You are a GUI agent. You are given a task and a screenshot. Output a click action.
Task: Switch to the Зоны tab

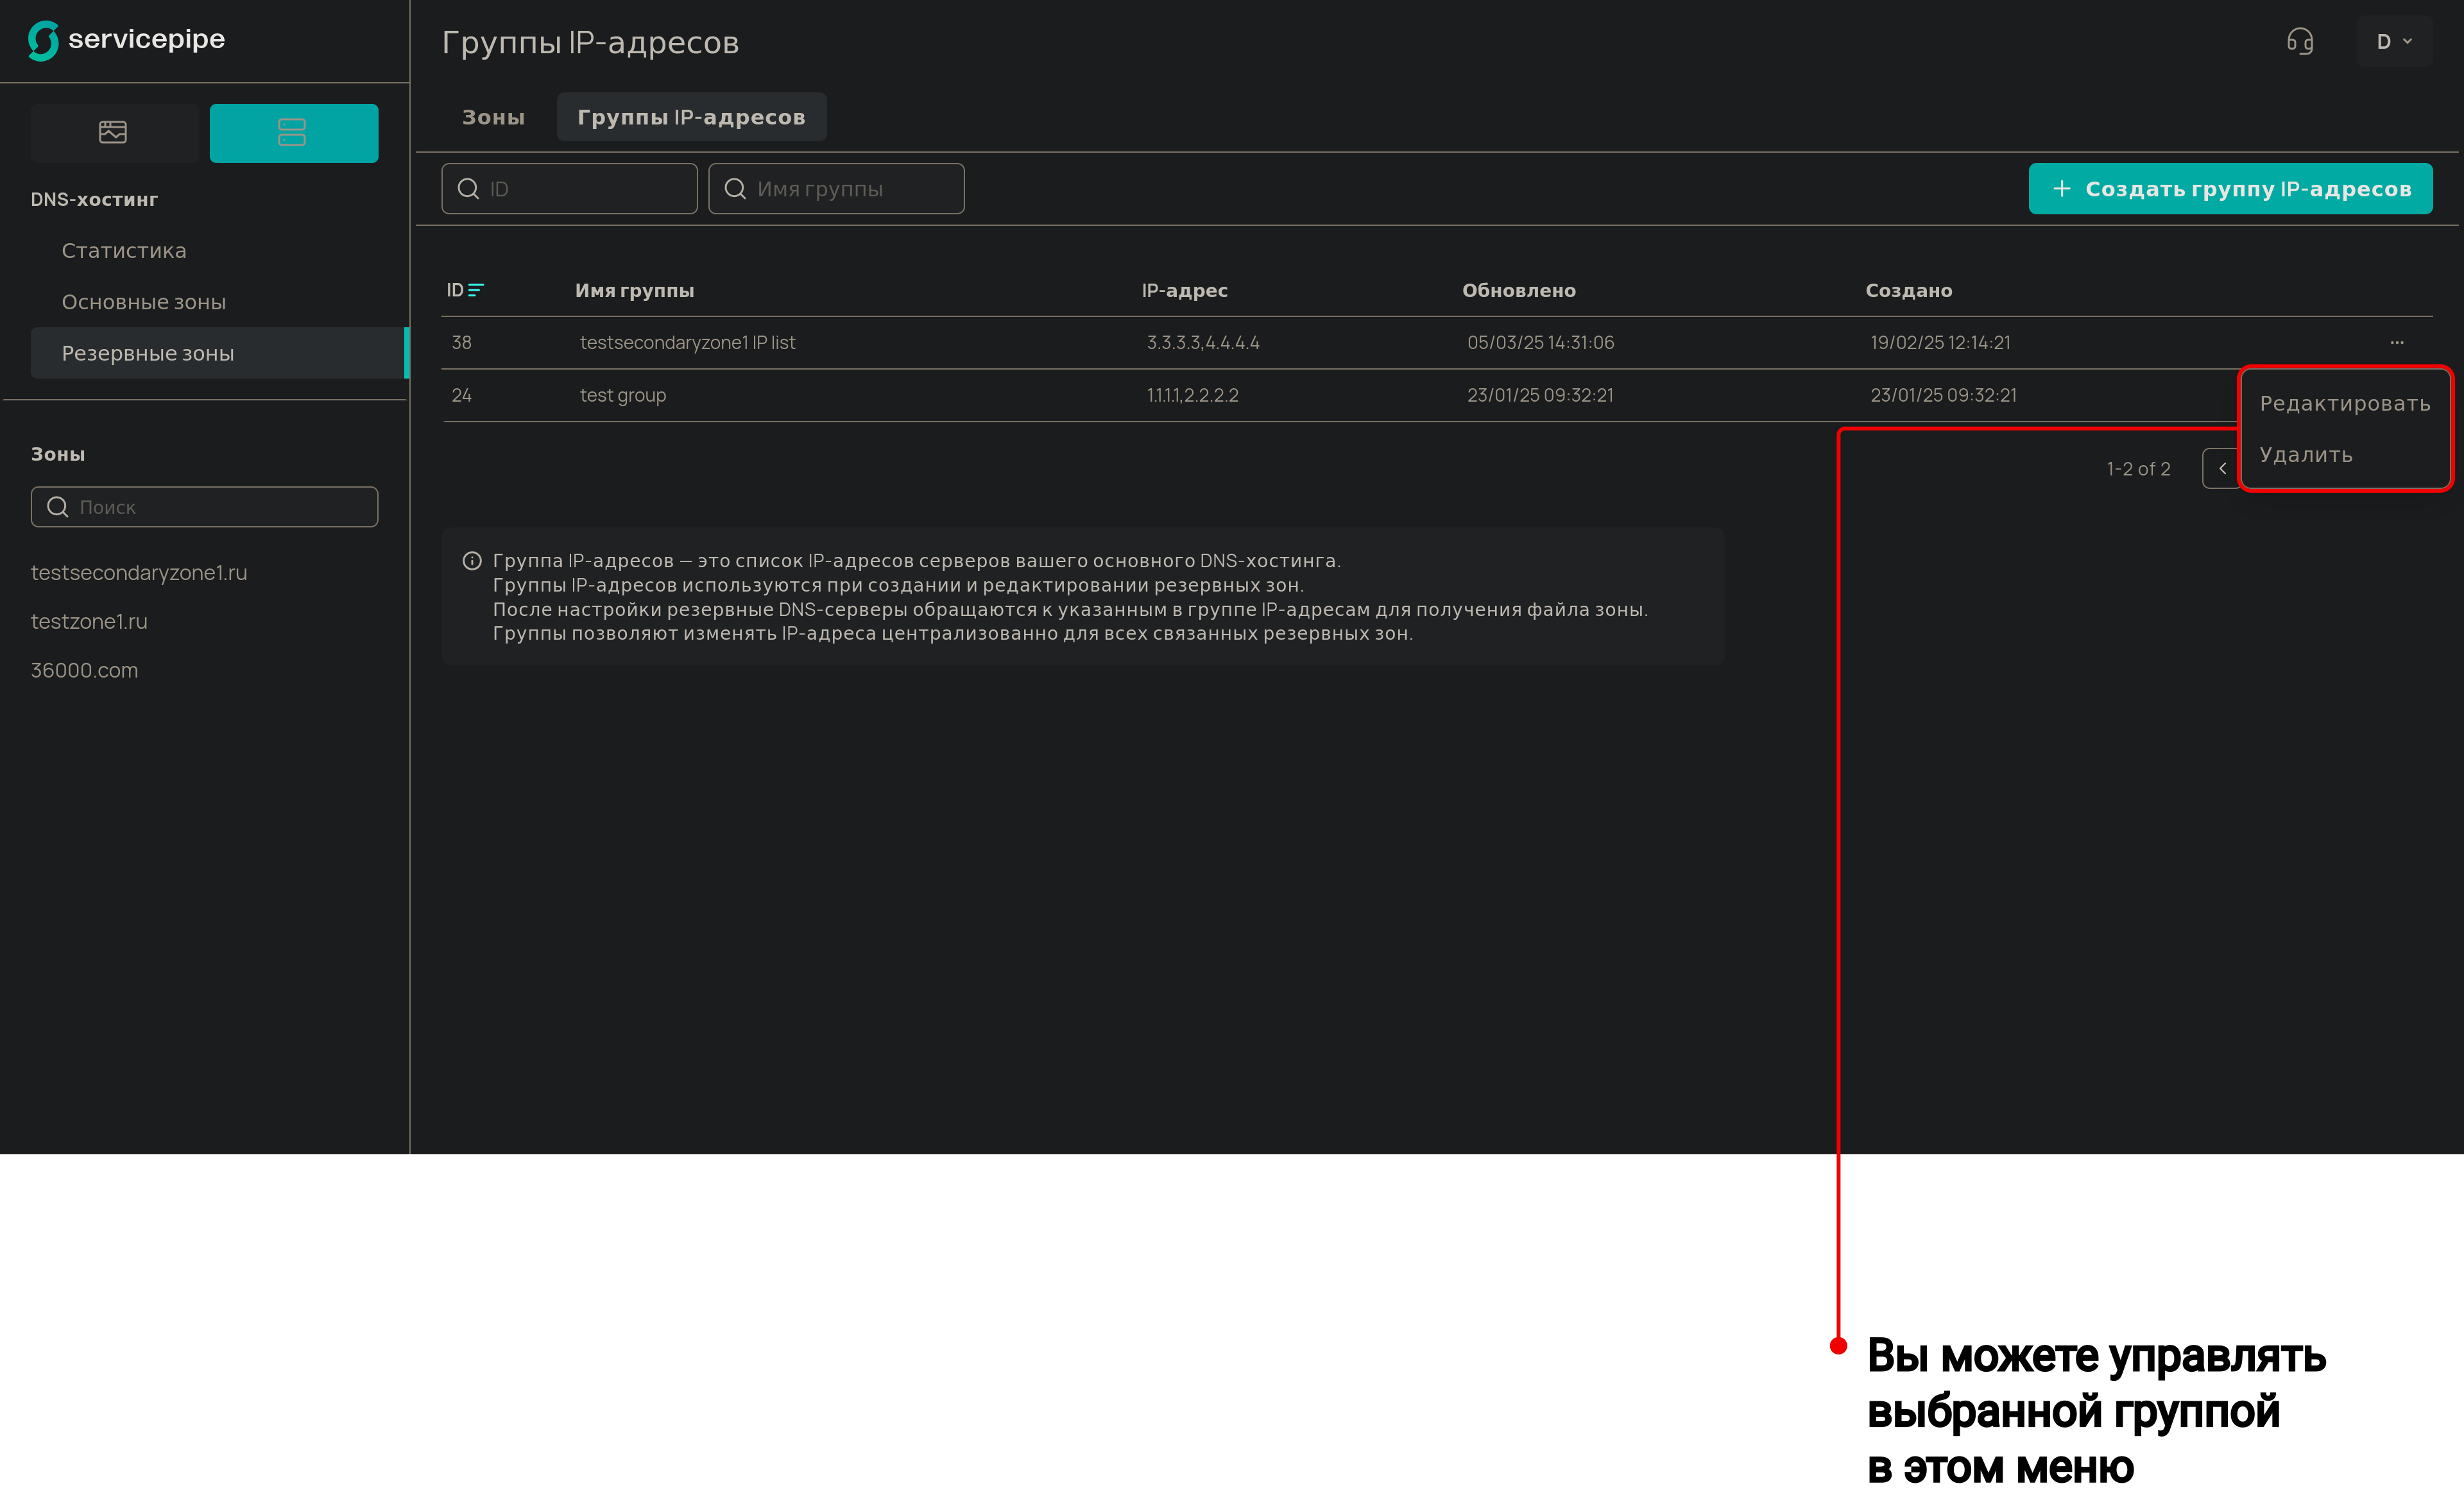[493, 117]
